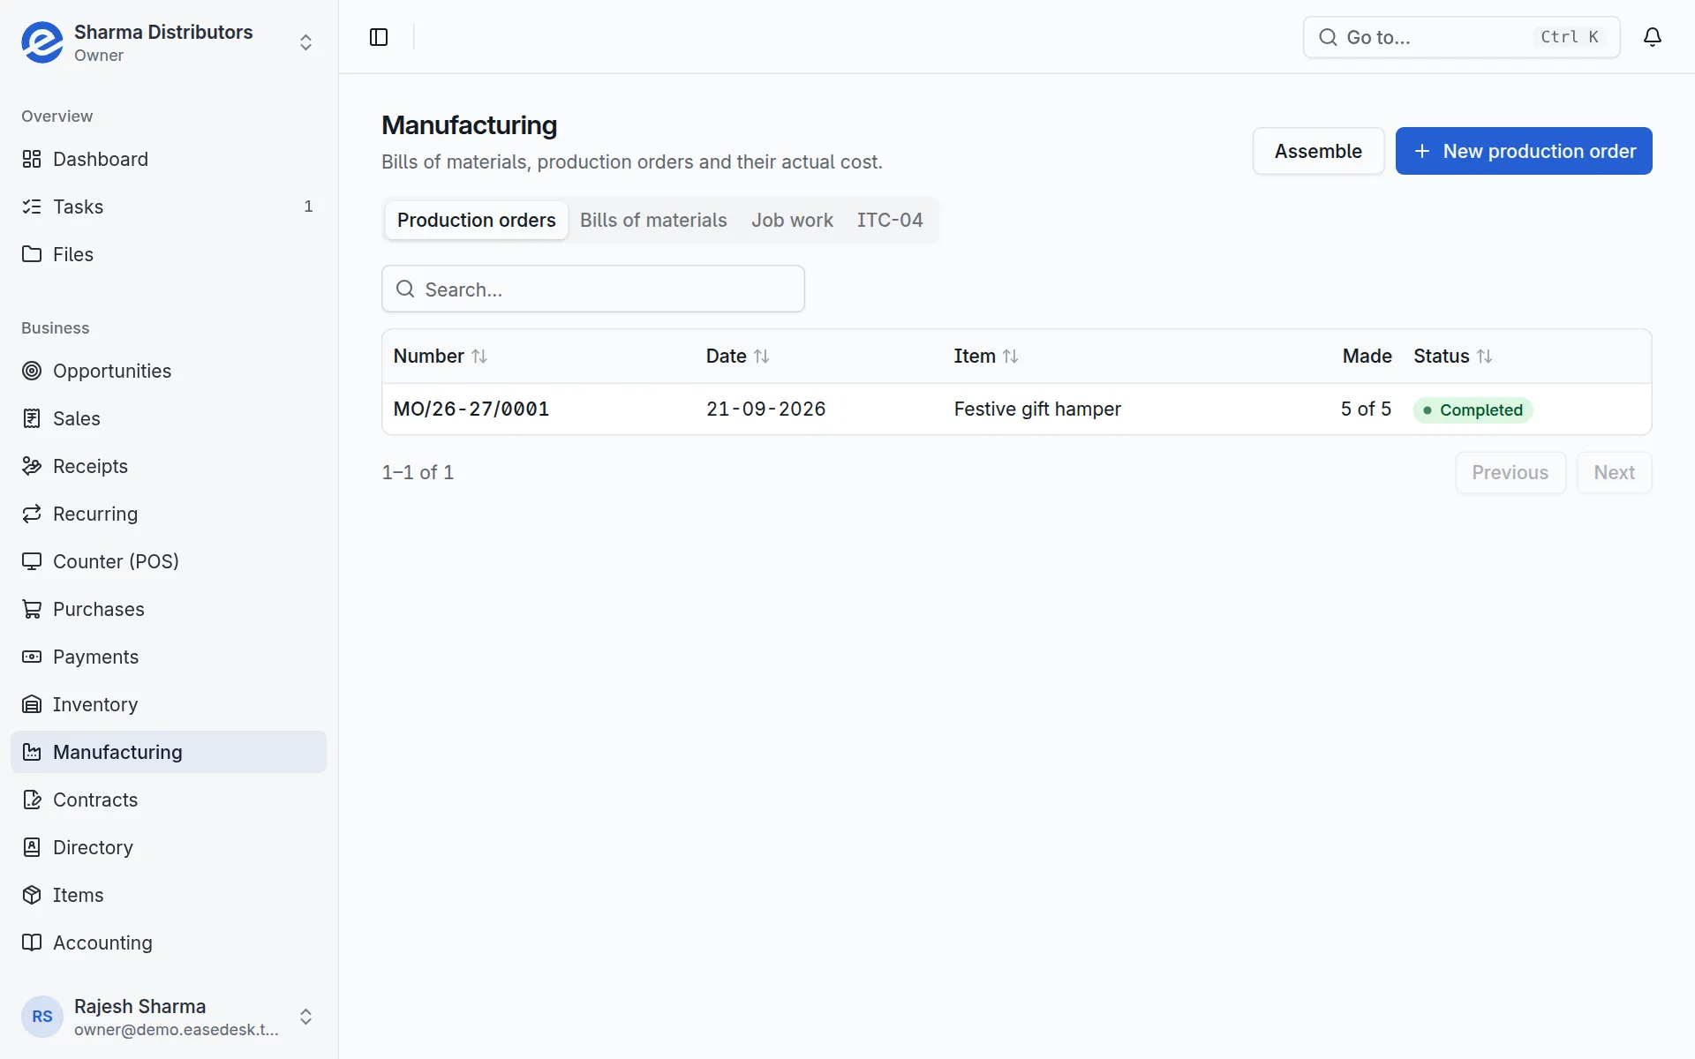Screen dimensions: 1695x1059
Task: Focus the production orders Search field
Action: [593, 289]
